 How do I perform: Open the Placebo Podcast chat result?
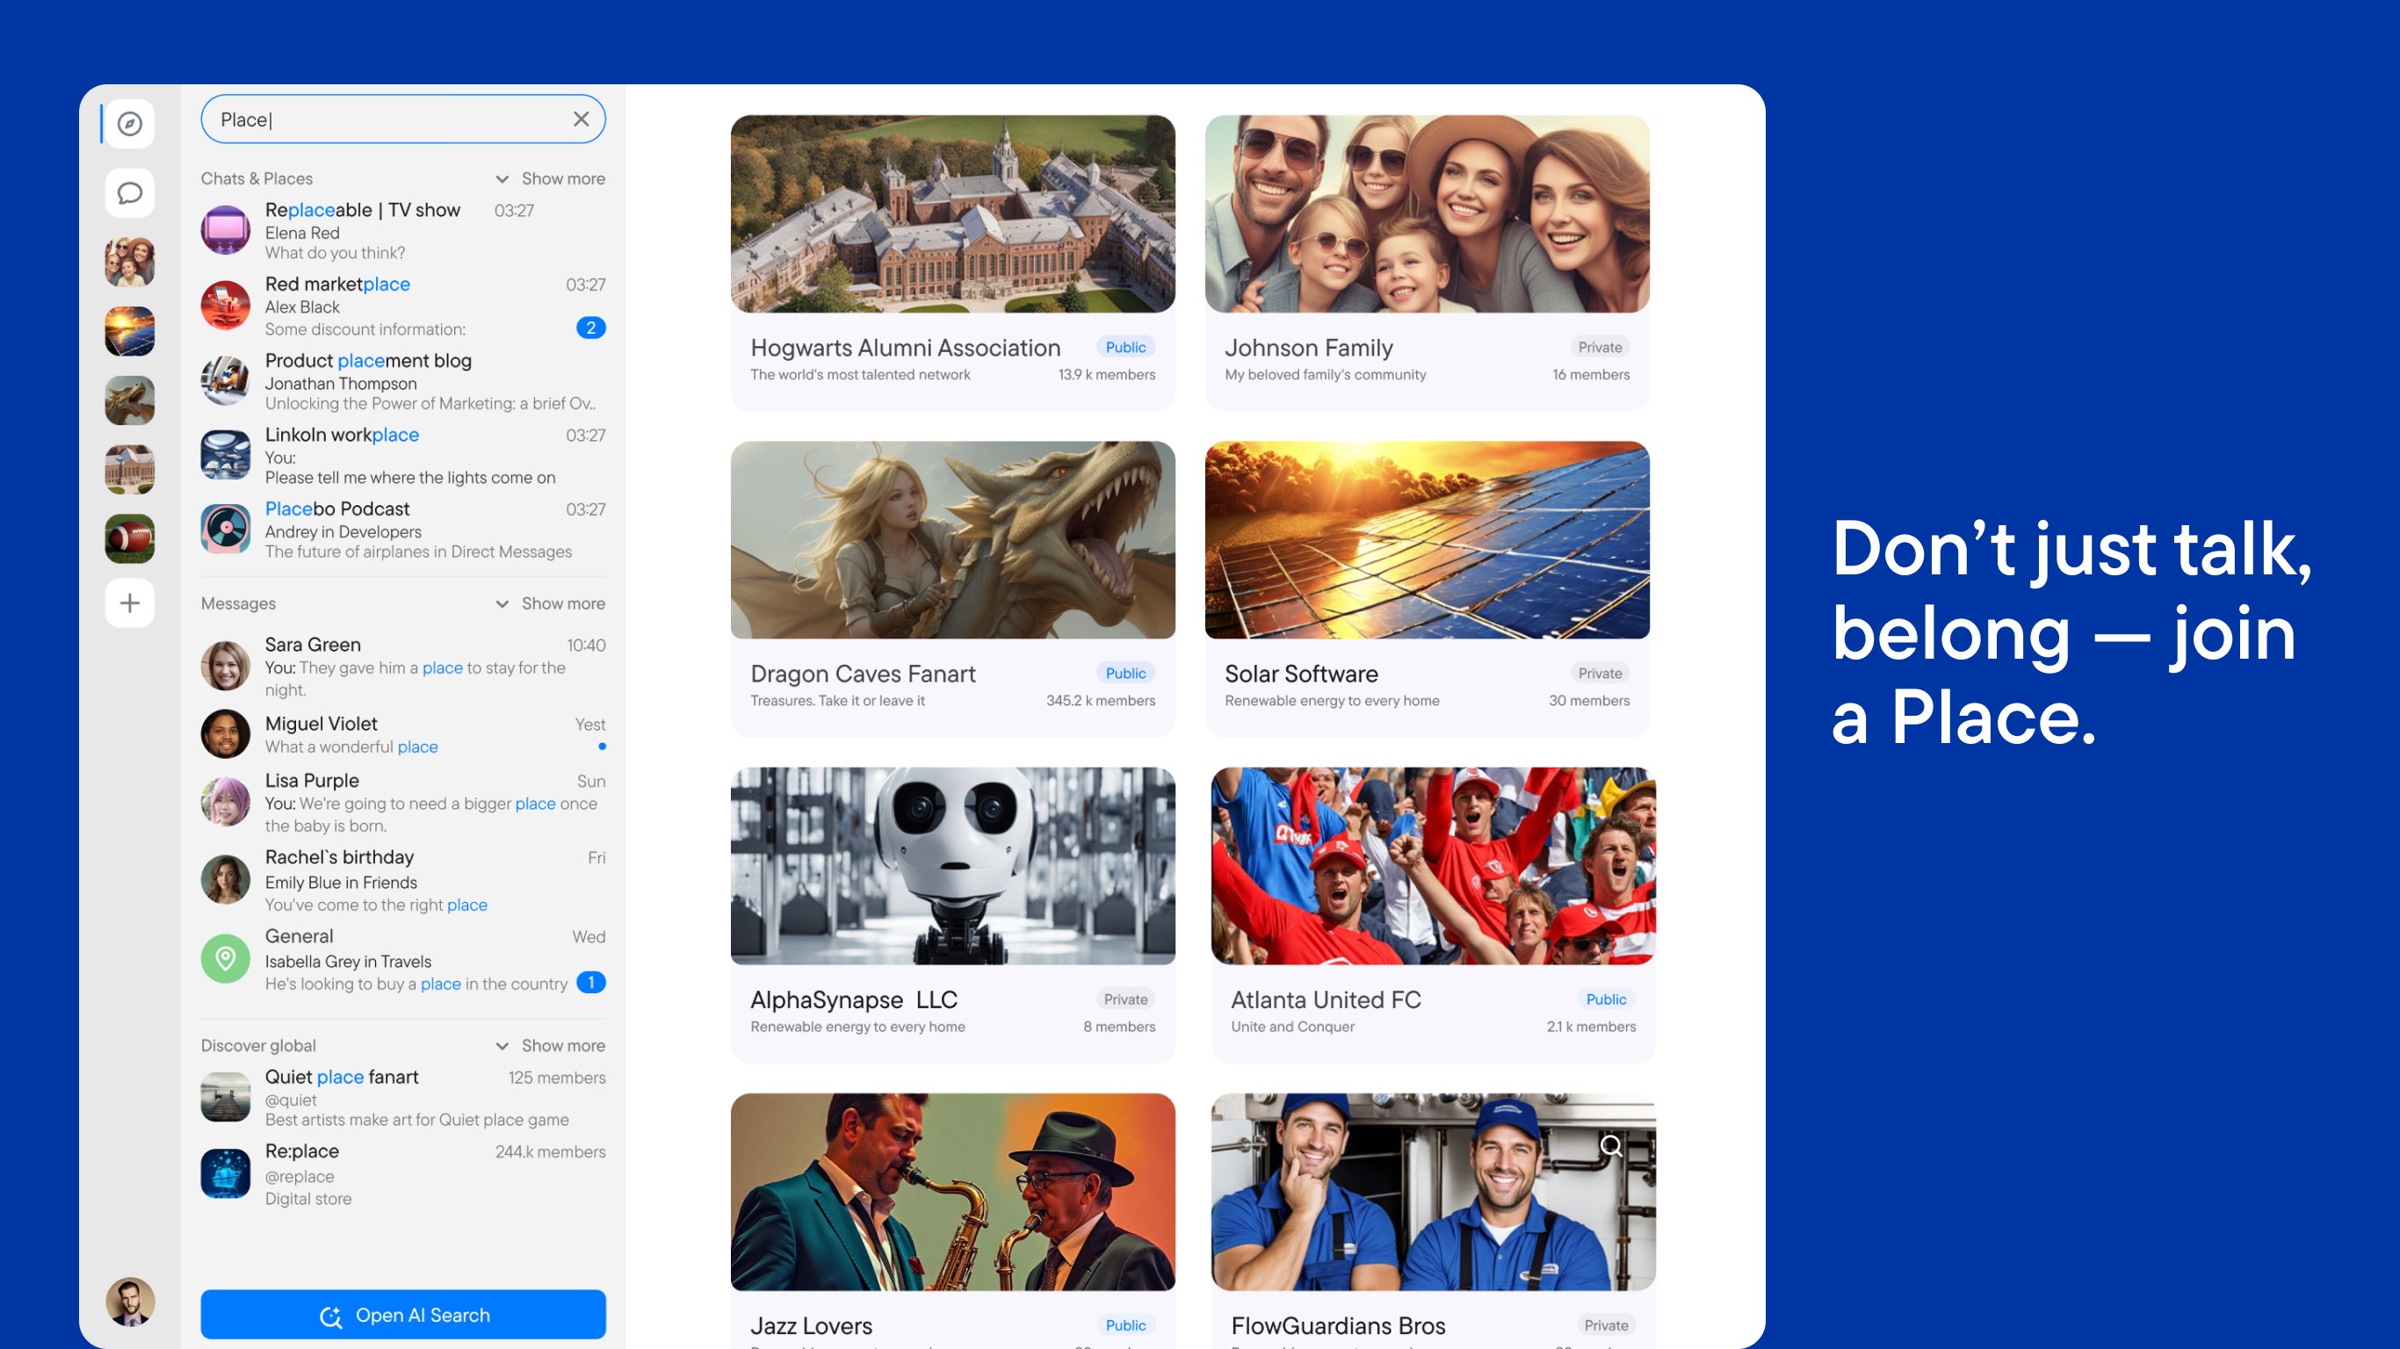tap(402, 530)
